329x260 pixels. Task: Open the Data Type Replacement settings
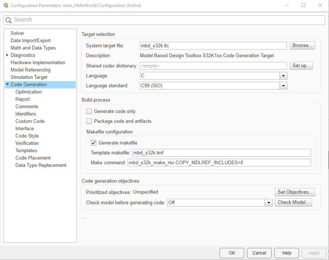point(41,165)
